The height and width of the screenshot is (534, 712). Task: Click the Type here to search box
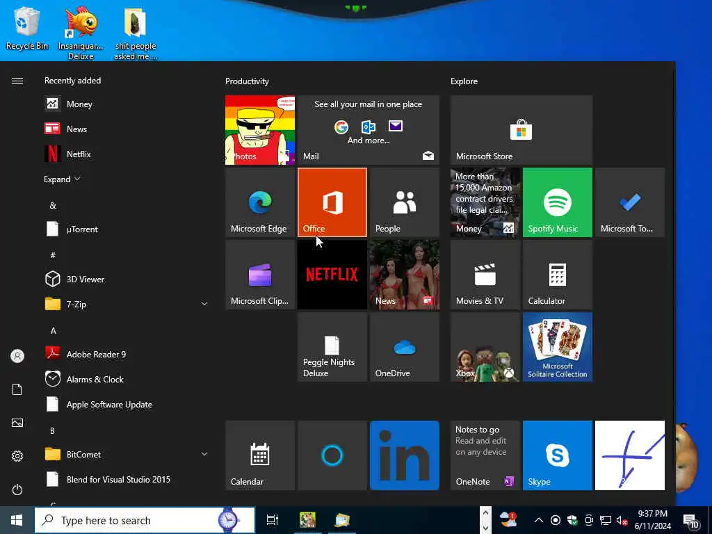(145, 520)
